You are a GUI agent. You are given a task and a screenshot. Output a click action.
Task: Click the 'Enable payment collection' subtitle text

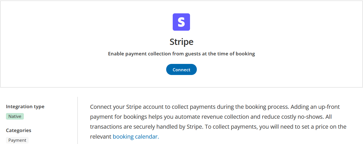[181, 54]
